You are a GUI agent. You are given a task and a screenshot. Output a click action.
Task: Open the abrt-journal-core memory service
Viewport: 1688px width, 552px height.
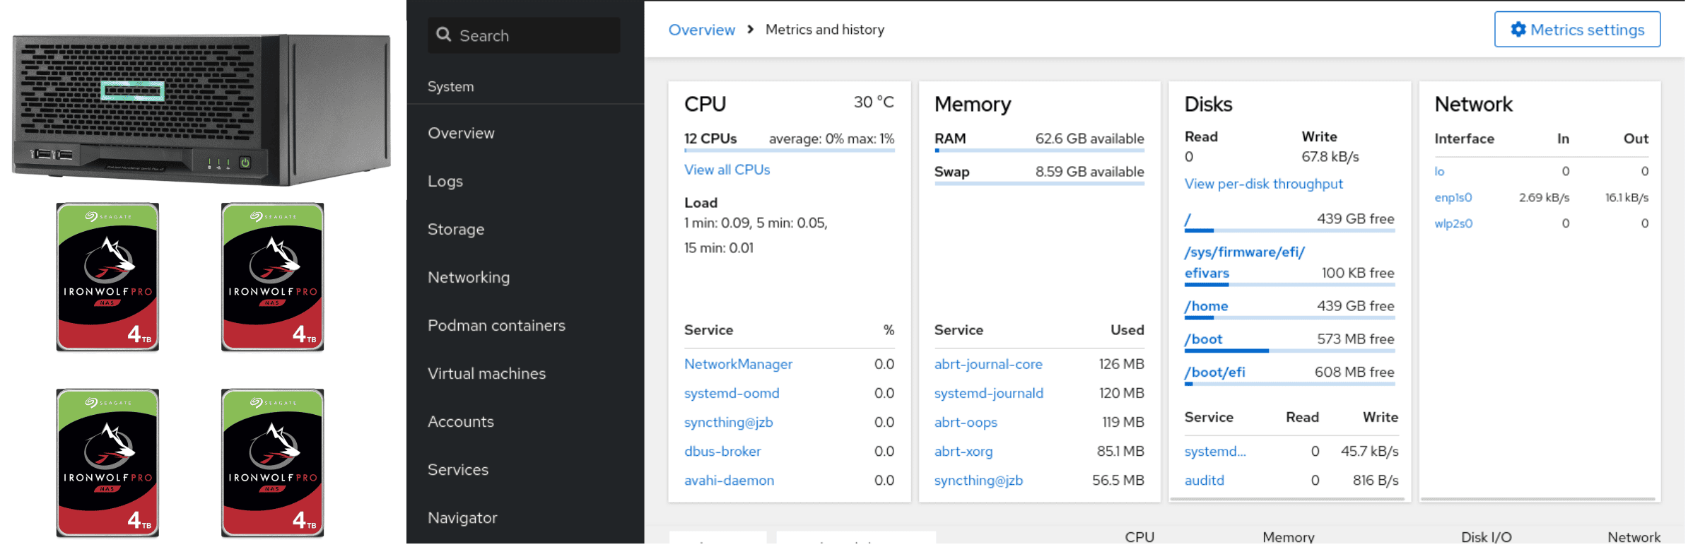987,364
